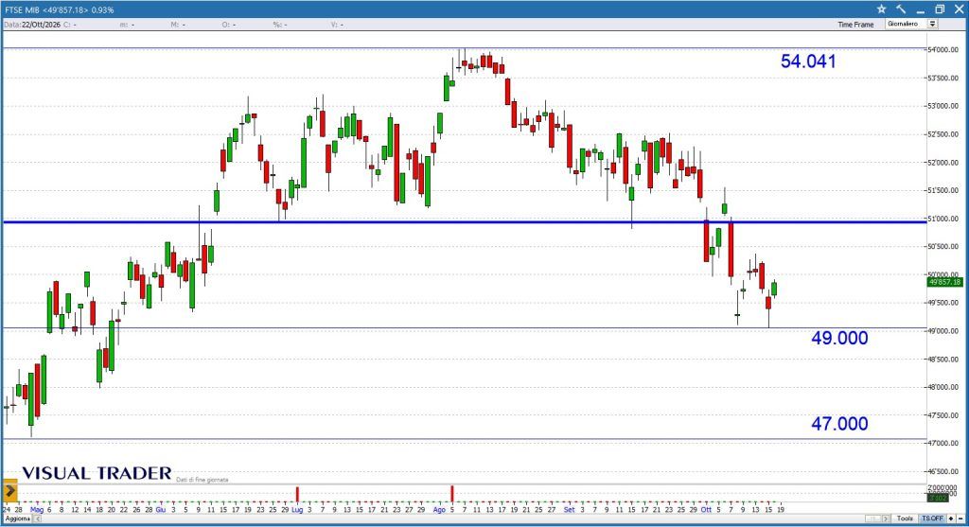Click the Aggiorna button
Screen dimensions: 969x527
click(x=18, y=519)
